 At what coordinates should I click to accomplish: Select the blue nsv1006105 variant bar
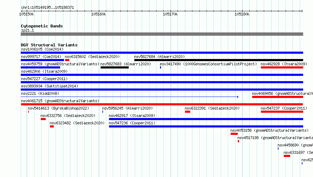[162, 53]
